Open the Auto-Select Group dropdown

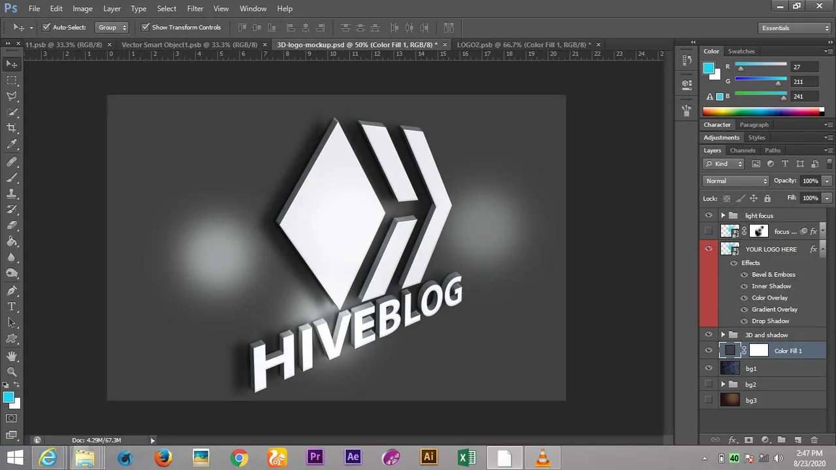(x=112, y=27)
